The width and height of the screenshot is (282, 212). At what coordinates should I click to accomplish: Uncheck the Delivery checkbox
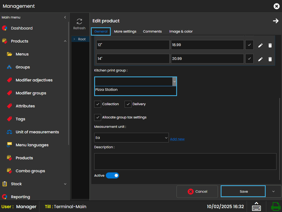pyautogui.click(x=128, y=104)
